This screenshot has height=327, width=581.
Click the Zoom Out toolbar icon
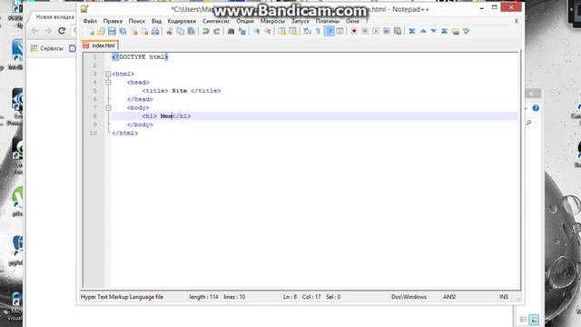pos(268,32)
